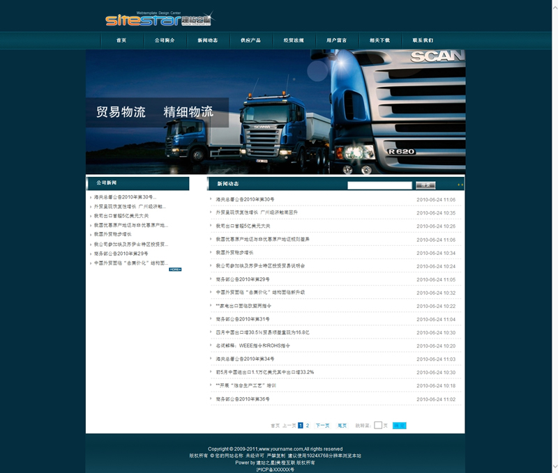Go to page 2 in pagination
Screen dimensions: 558x473
(x=308, y=425)
